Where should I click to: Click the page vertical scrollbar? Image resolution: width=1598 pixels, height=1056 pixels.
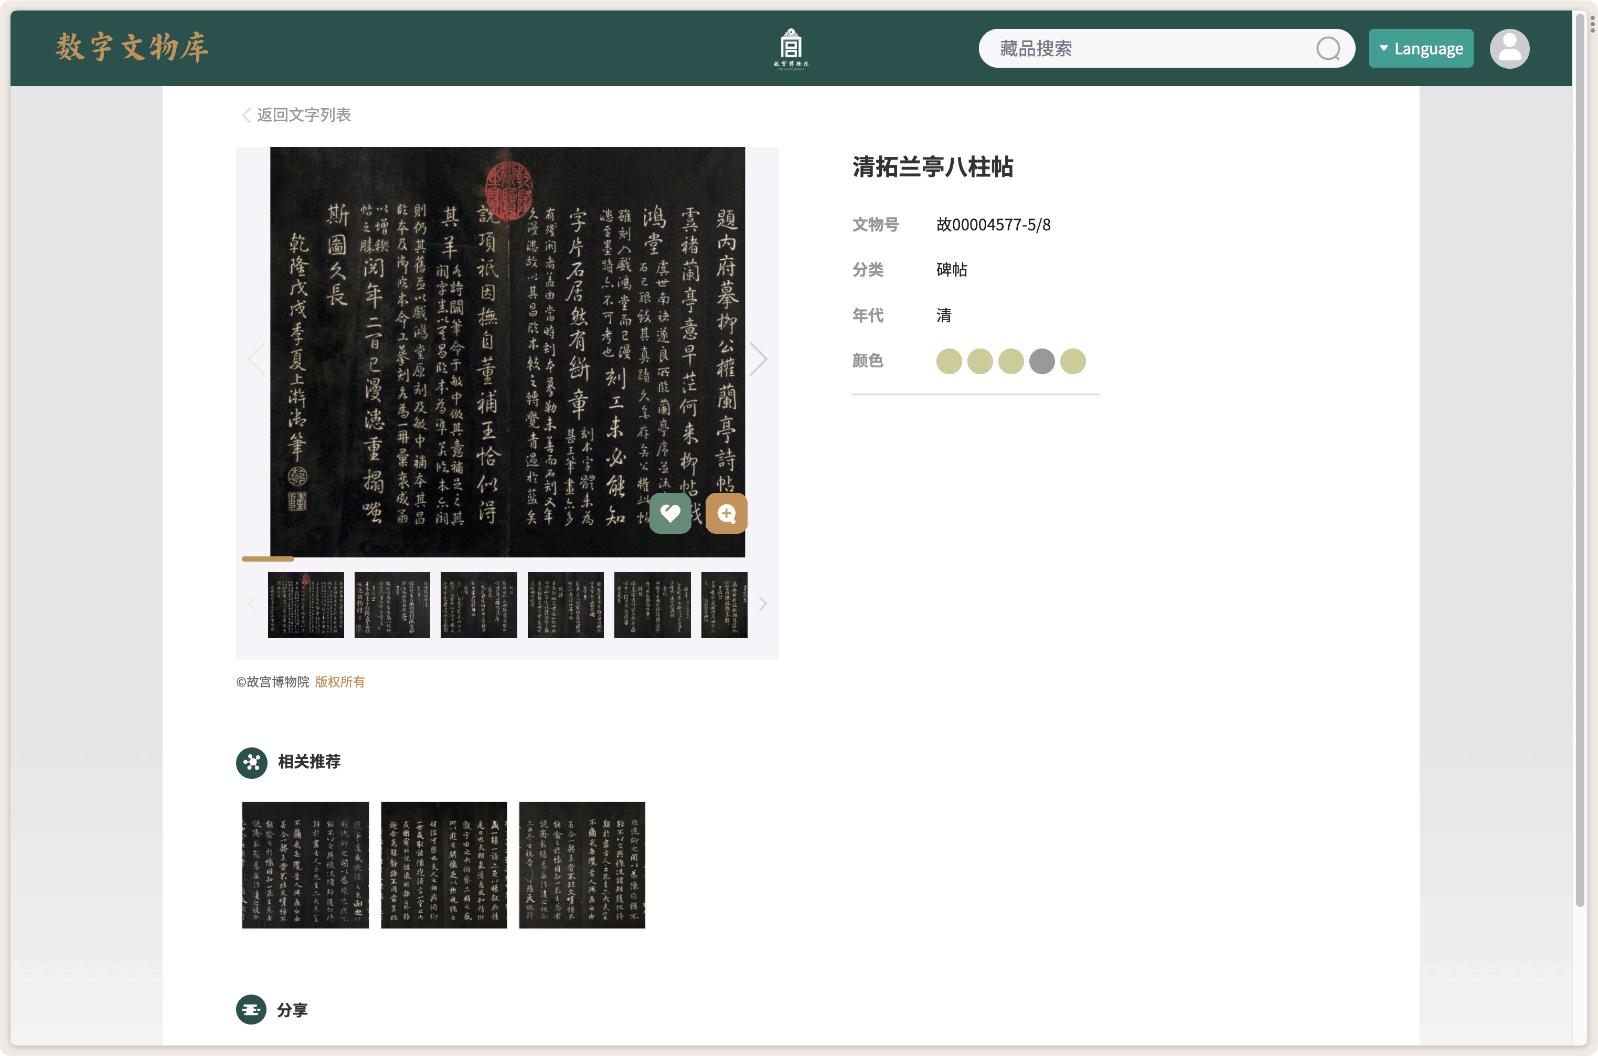click(x=1580, y=460)
